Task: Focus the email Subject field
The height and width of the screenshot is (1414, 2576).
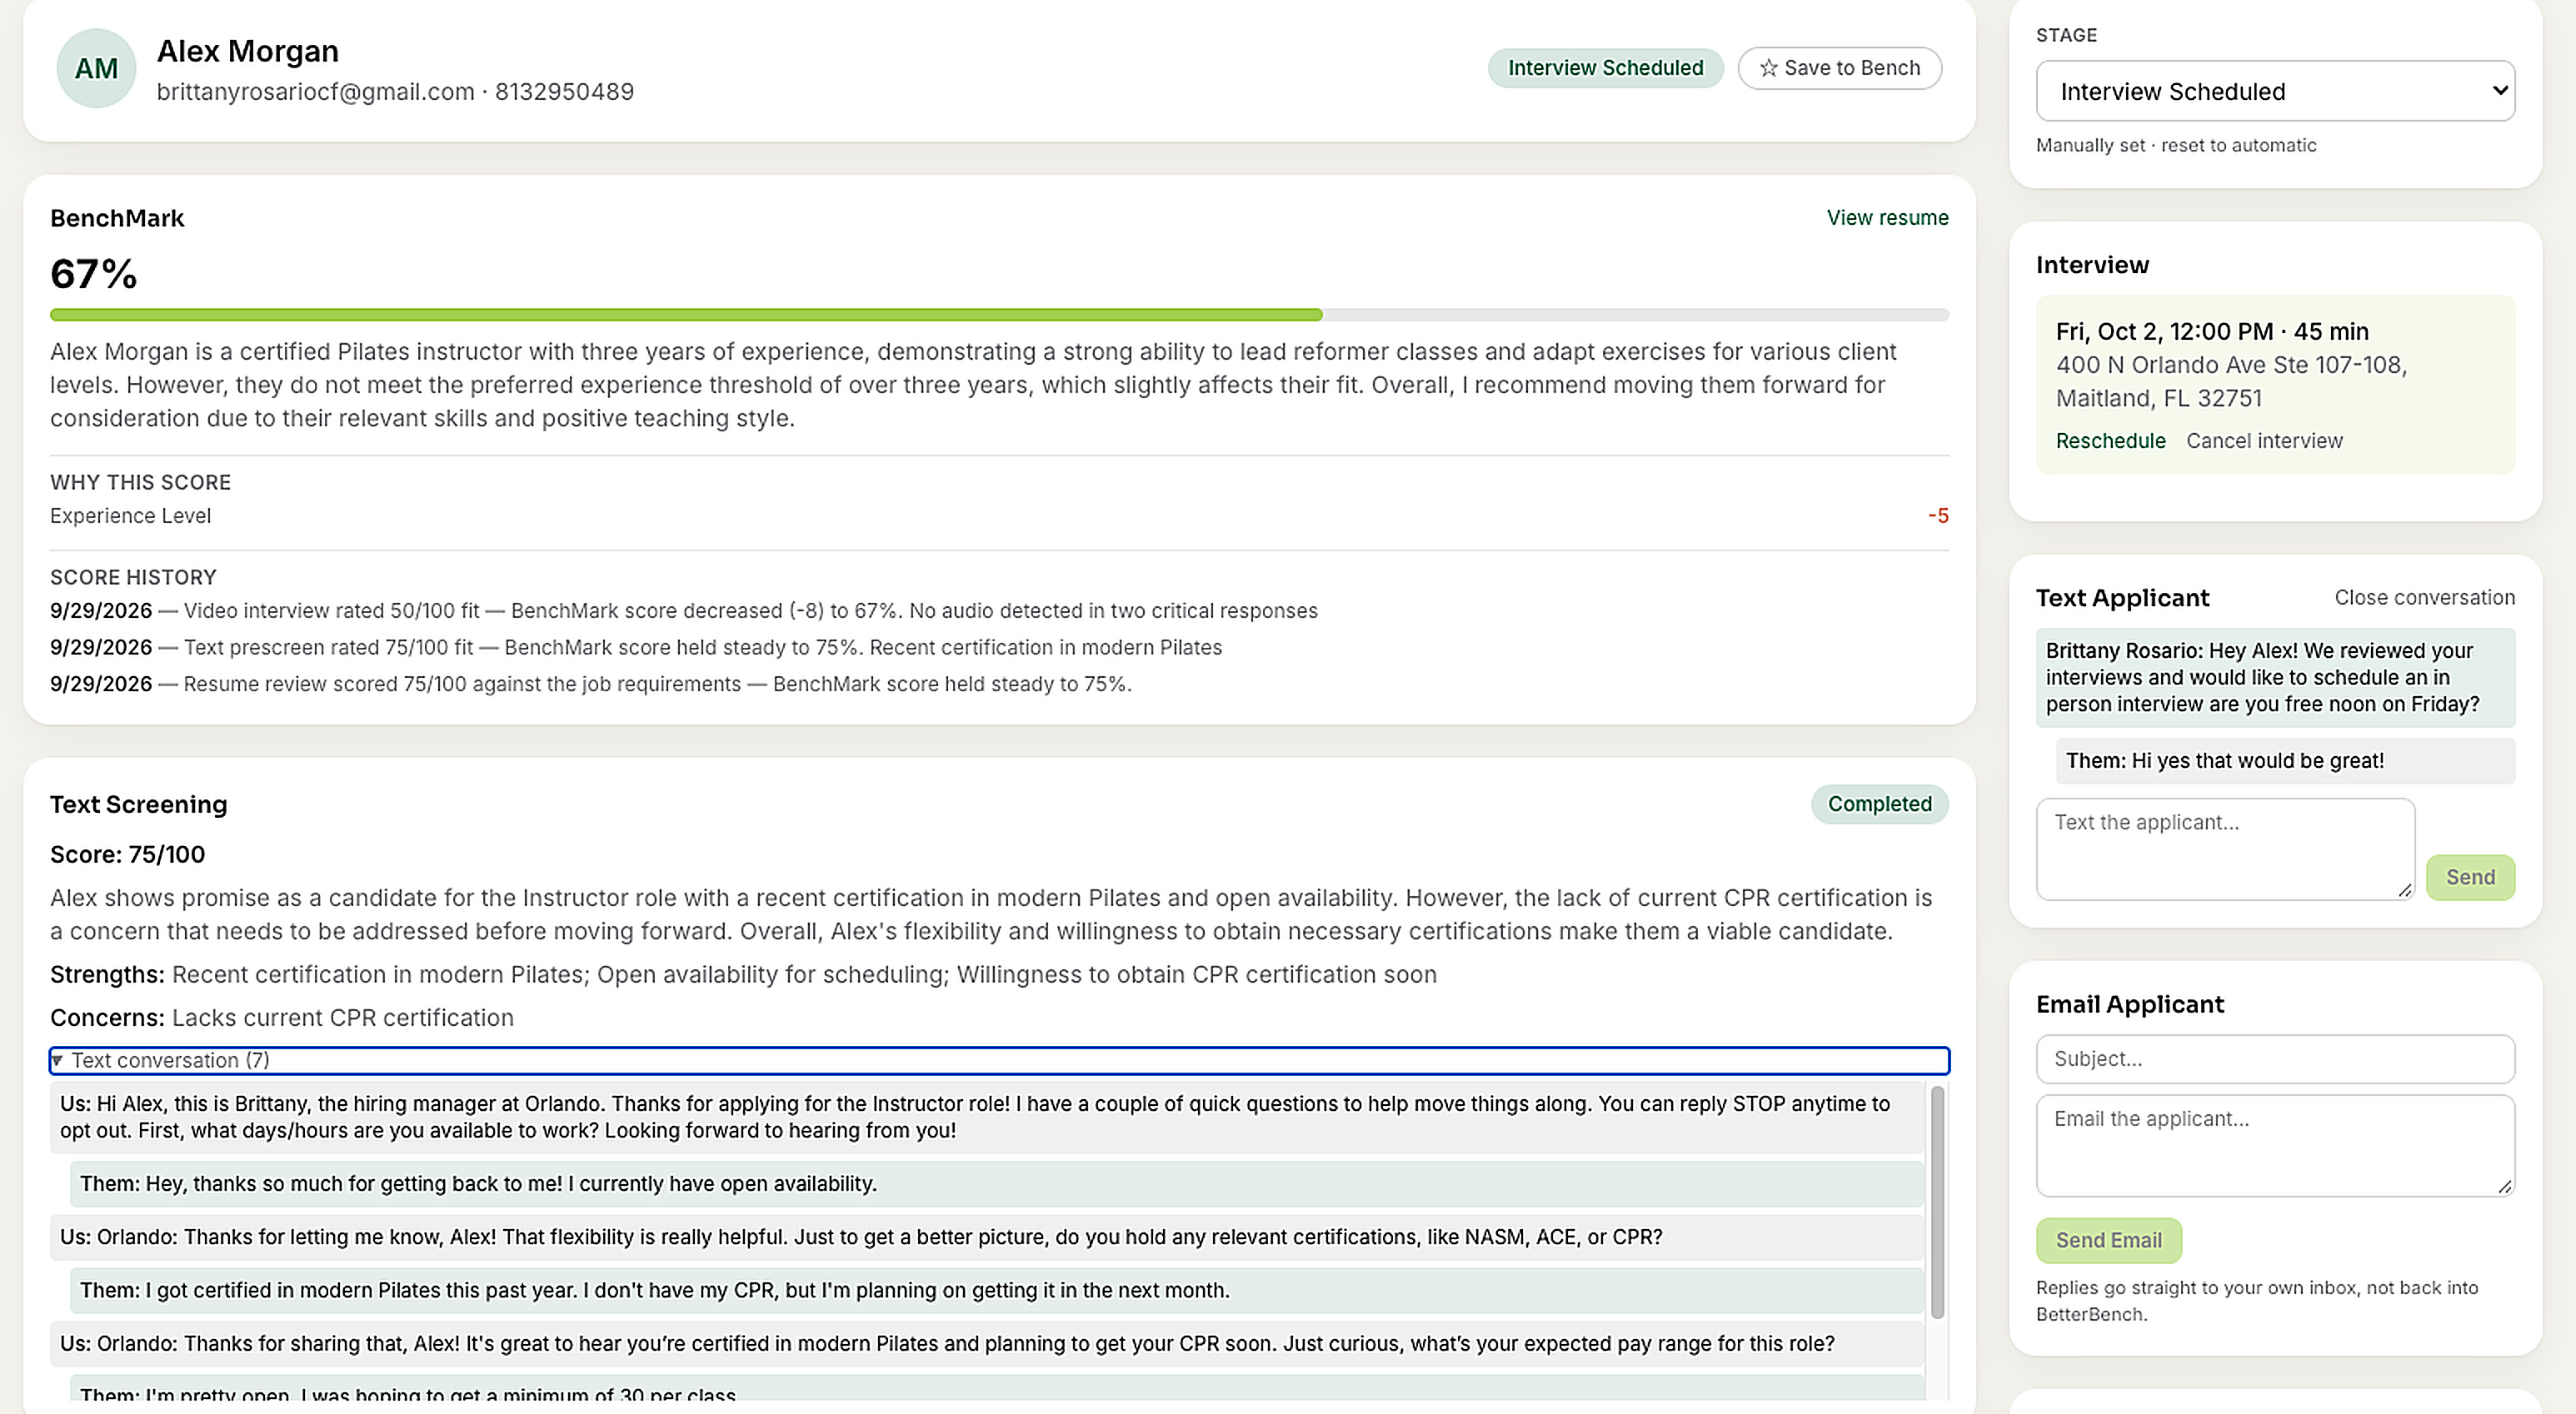Action: tap(2275, 1059)
